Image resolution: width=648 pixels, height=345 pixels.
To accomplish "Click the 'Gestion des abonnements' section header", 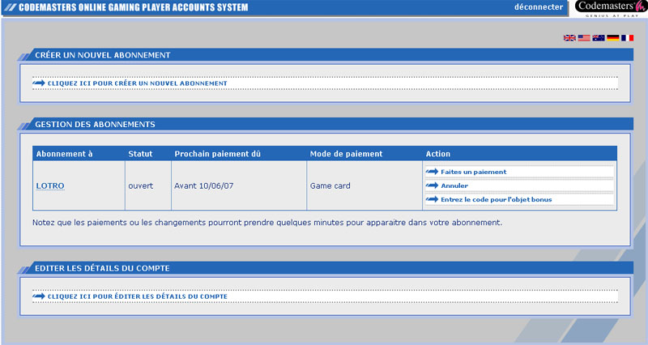I will 95,125.
